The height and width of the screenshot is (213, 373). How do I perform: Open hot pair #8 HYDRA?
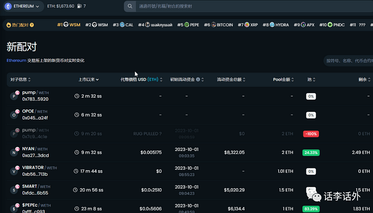(276, 25)
